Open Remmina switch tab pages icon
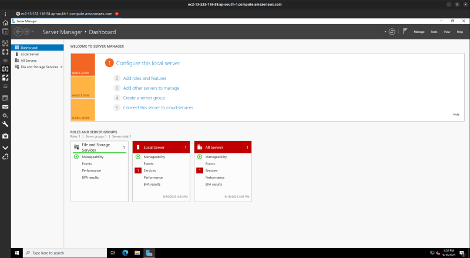 [5, 98]
